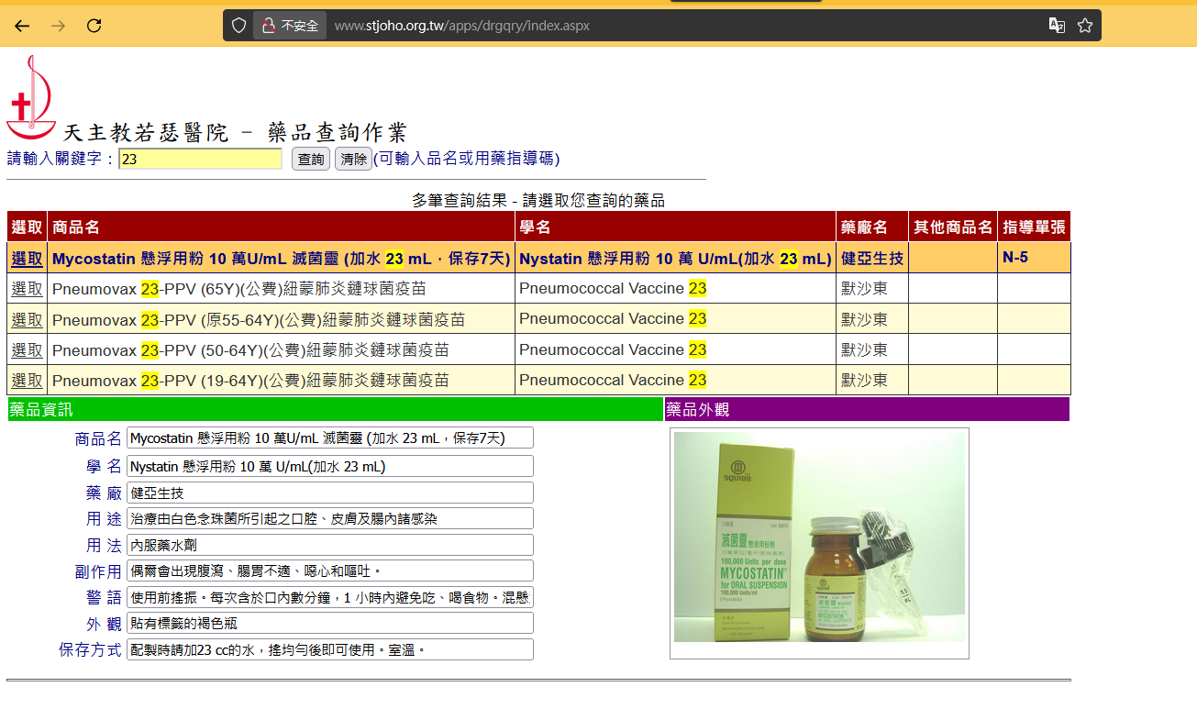Select the Pneumovax 23-PPV (50-64Y) row
This screenshot has width=1197, height=709.
tap(27, 349)
